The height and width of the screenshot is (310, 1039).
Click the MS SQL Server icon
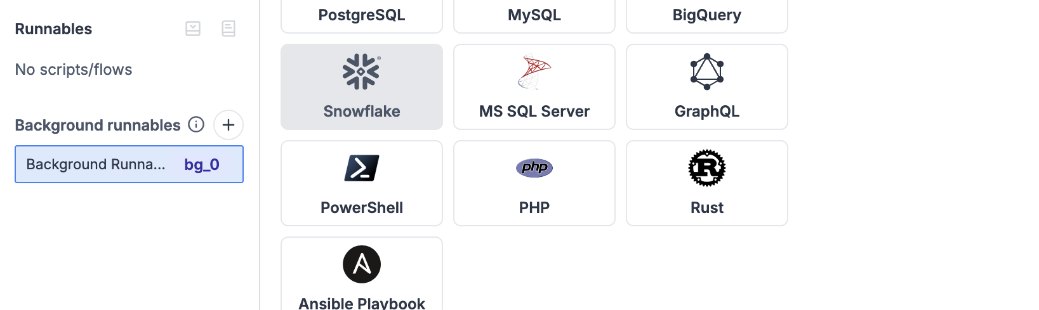click(534, 72)
